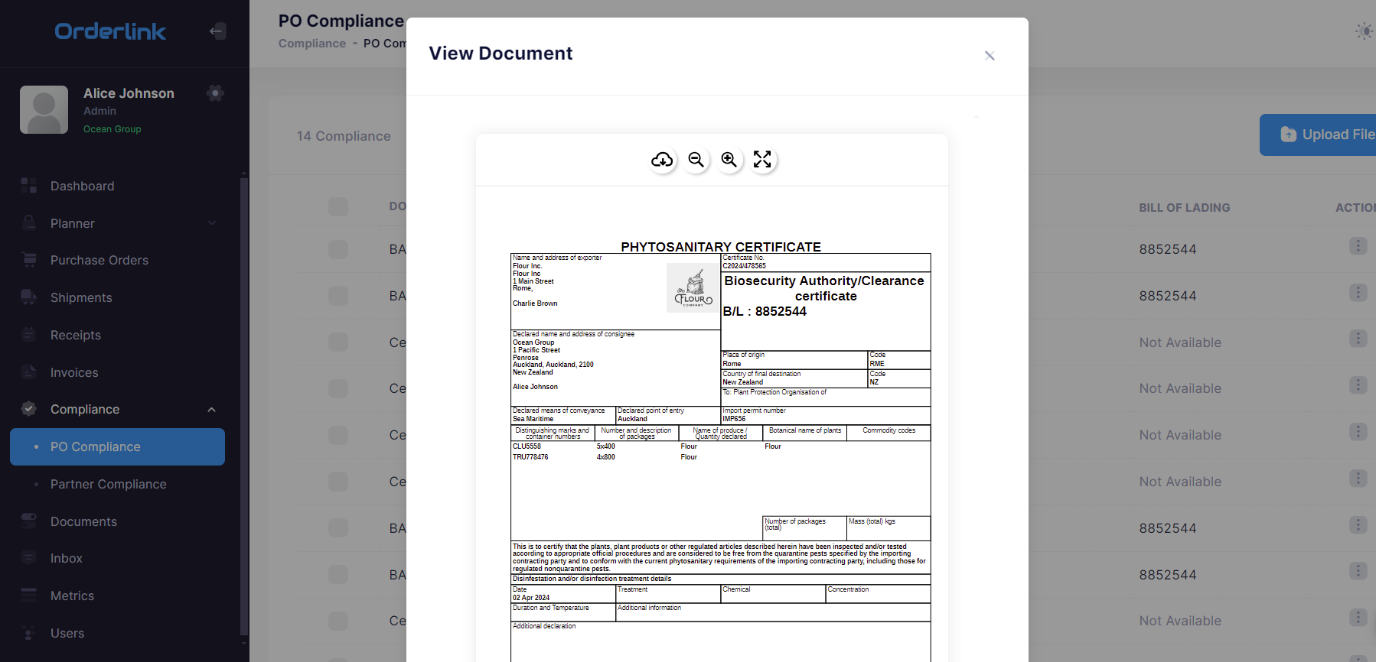Open actions menu for first 8852544 row
This screenshot has width=1376, height=662.
tap(1358, 245)
